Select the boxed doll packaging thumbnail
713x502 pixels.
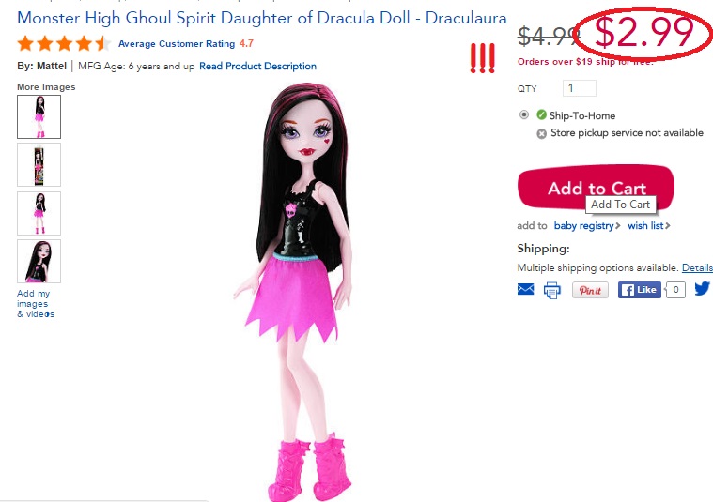coord(39,164)
